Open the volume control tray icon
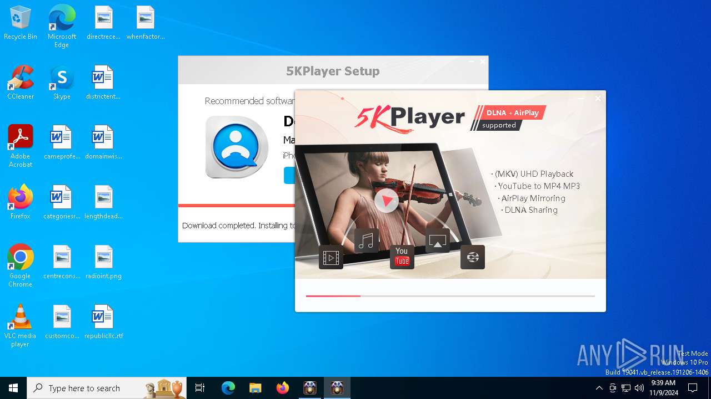Viewport: 711px width, 399px height. click(639, 388)
